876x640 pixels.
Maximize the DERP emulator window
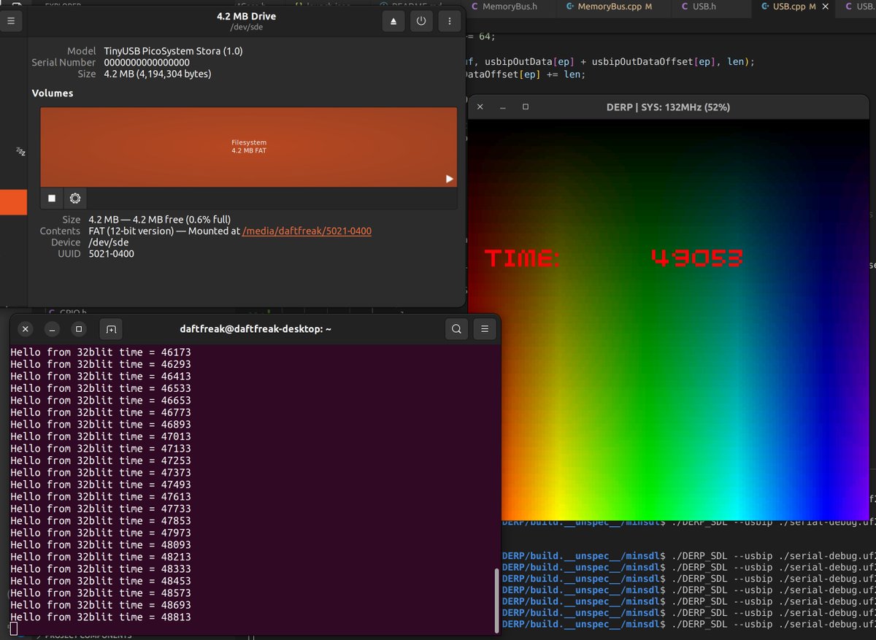click(x=525, y=107)
